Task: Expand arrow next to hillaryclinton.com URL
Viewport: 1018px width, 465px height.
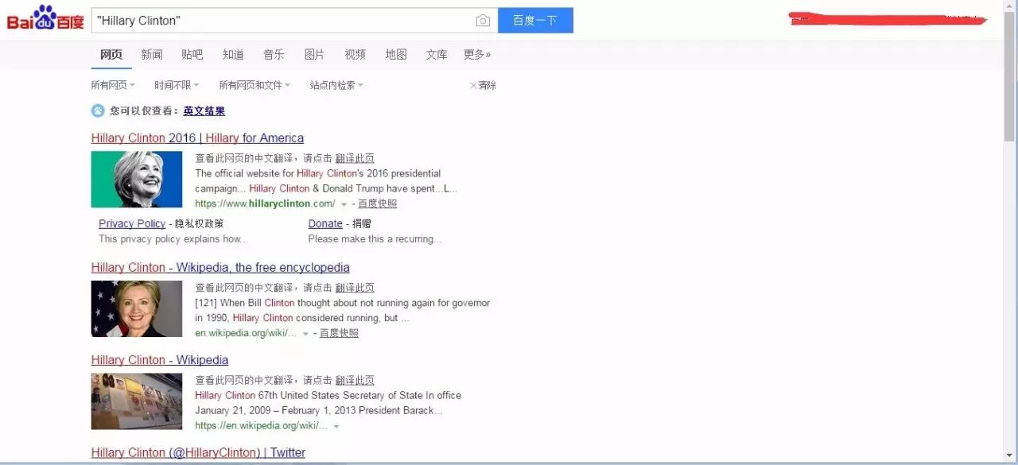Action: point(344,204)
